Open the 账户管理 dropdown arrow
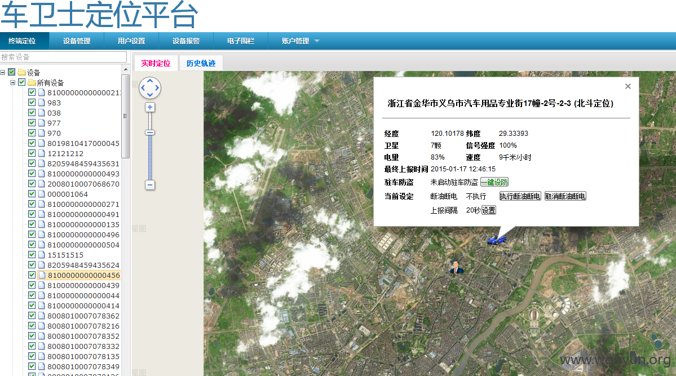This screenshot has height=376, width=676. (x=317, y=41)
